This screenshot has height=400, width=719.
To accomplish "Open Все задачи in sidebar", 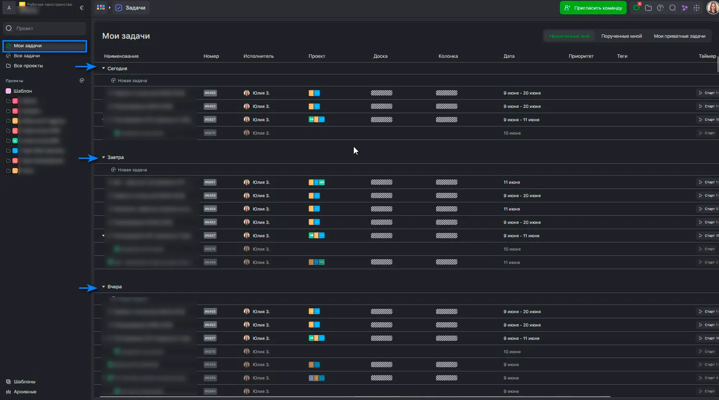I will pos(27,56).
